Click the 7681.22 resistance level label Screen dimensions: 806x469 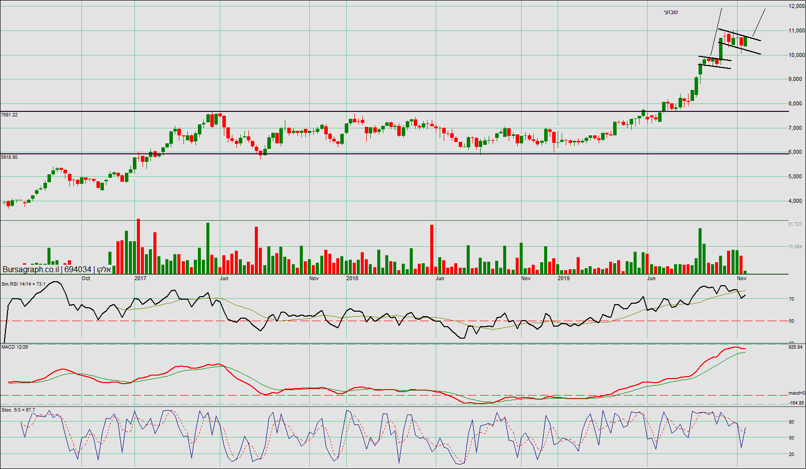(9, 115)
